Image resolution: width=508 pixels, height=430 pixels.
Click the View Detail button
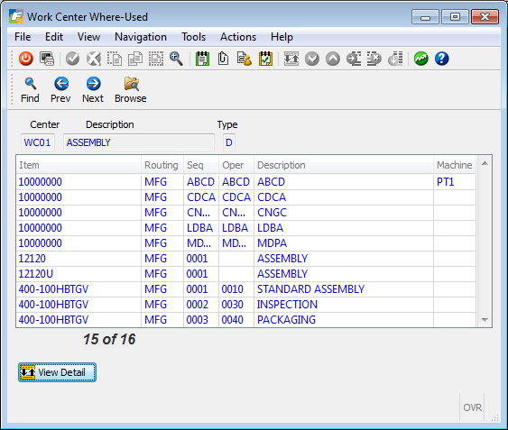click(57, 372)
